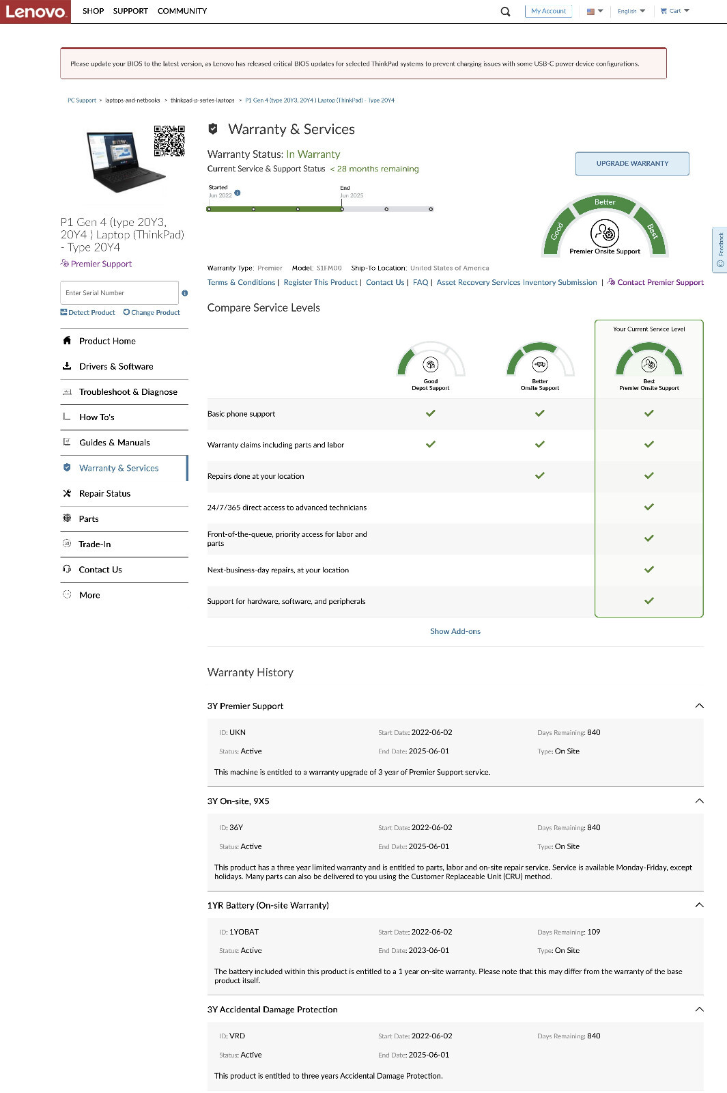Screen dimensions: 727x1093
Task: Click the Troubleshoot & Diagnose icon
Action: pos(67,391)
